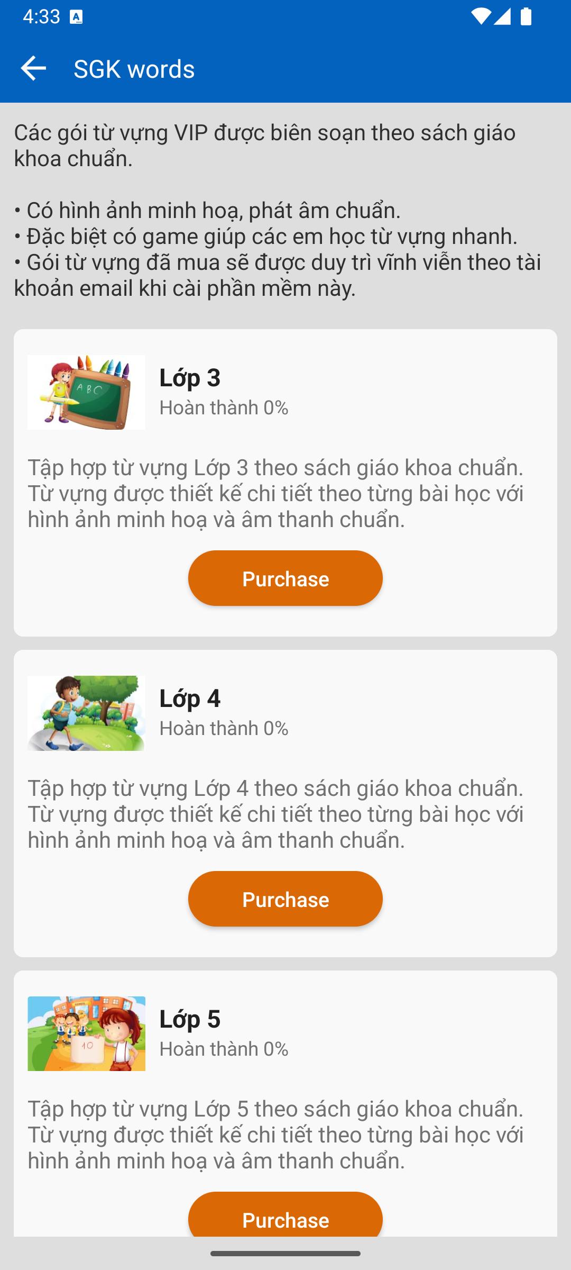Tap Lớp 5 completion progress text
Screen dimensions: 571x1270
(x=224, y=1049)
